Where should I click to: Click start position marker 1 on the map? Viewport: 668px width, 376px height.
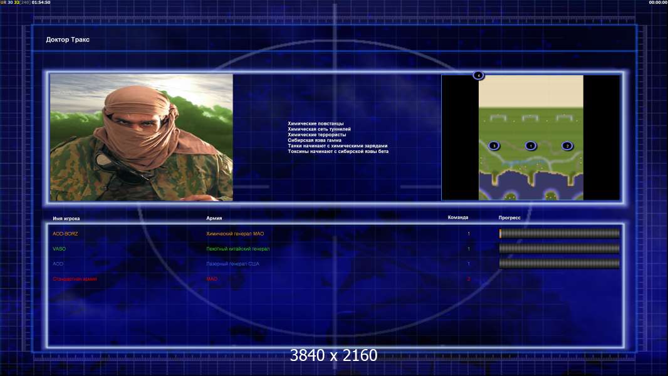pyautogui.click(x=530, y=145)
